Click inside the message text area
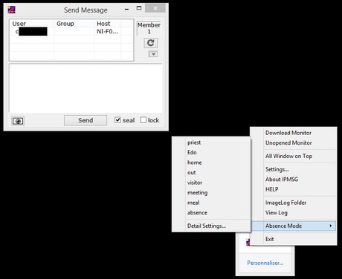The height and width of the screenshot is (279, 342). [85, 88]
